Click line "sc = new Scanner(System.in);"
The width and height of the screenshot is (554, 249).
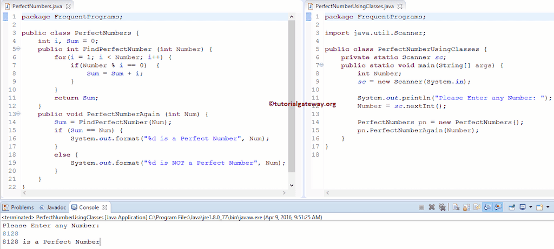pyautogui.click(x=414, y=82)
